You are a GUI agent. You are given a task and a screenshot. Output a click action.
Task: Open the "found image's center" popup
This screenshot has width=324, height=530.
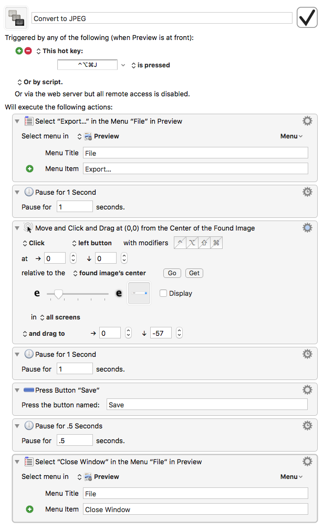point(109,273)
